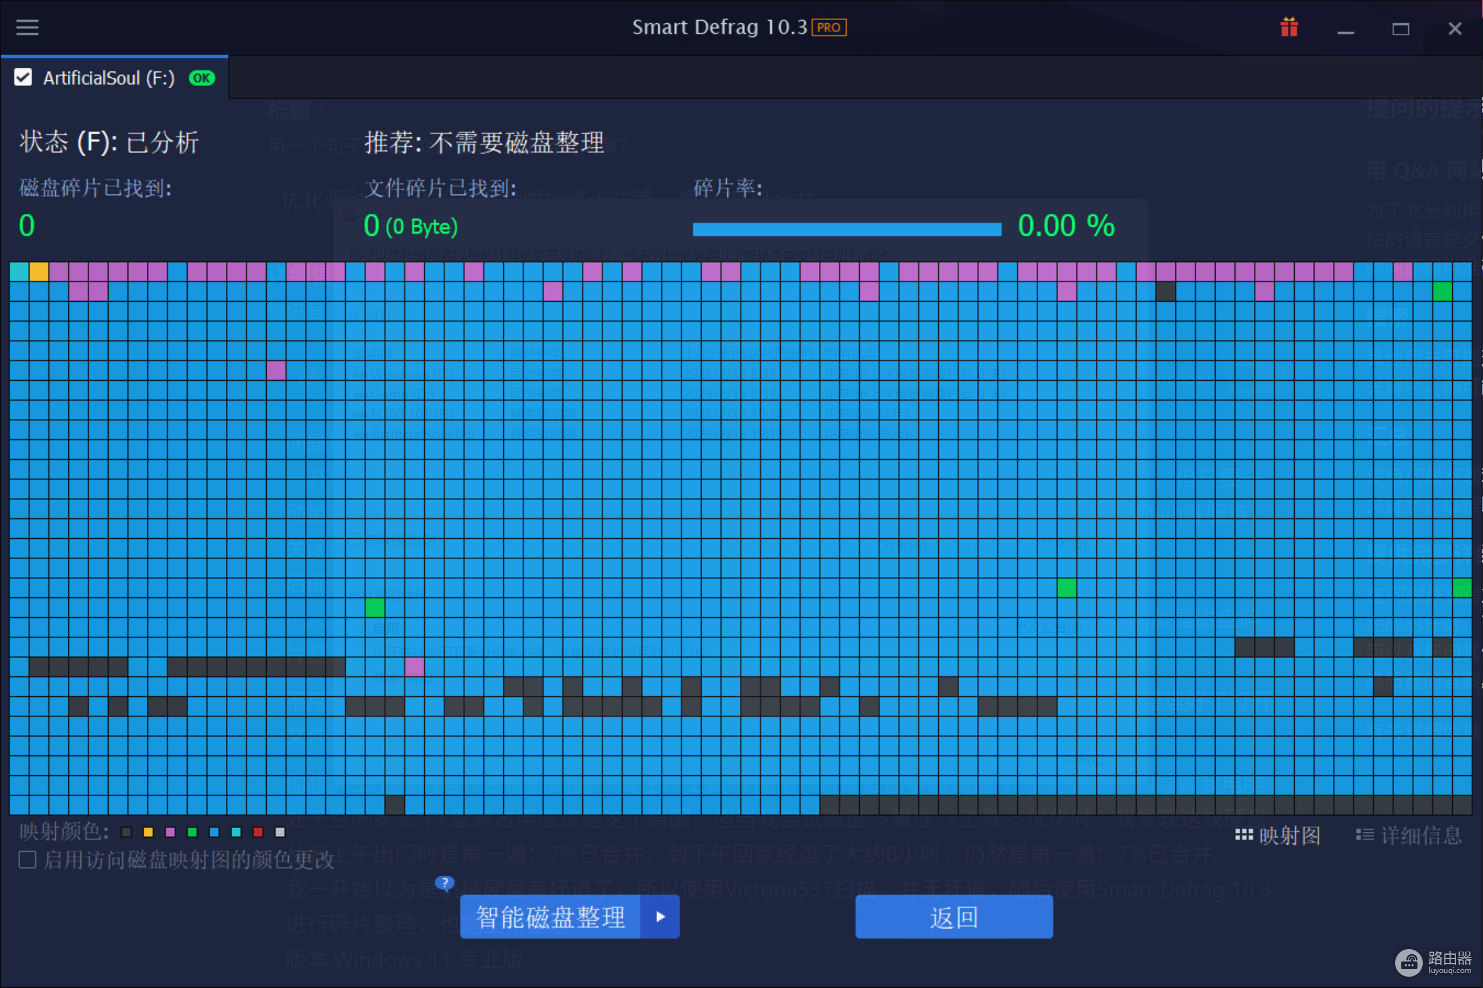Switch to 详细信息 details view

tap(1408, 836)
